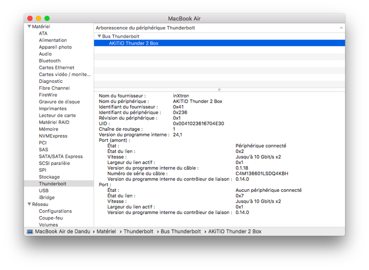The image size is (369, 270).
Task: Show FireWire device information
Action: click(48, 95)
